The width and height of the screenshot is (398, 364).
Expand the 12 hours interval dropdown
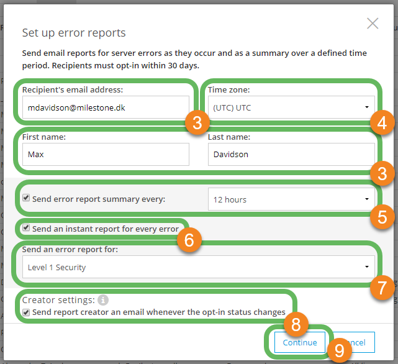point(291,199)
